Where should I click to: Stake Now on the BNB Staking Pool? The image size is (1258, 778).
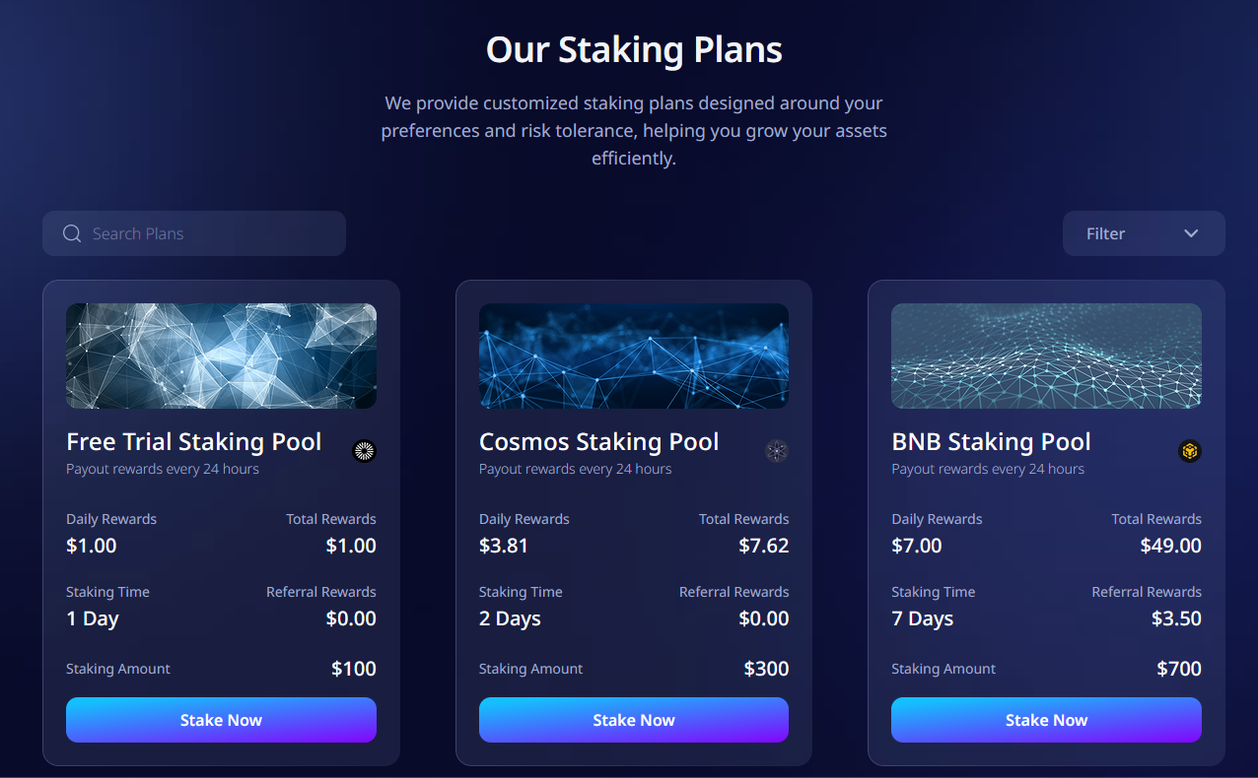tap(1046, 720)
